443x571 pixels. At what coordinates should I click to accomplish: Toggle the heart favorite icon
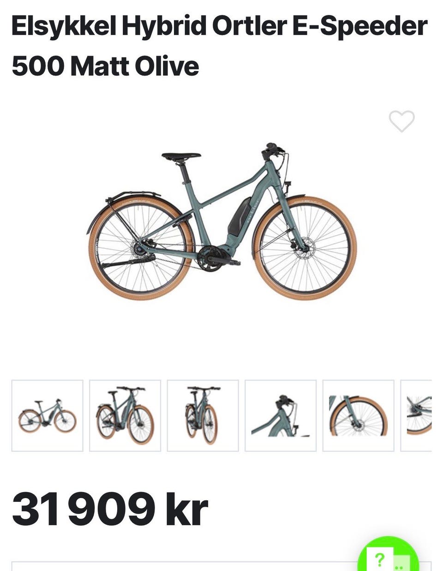click(x=401, y=121)
